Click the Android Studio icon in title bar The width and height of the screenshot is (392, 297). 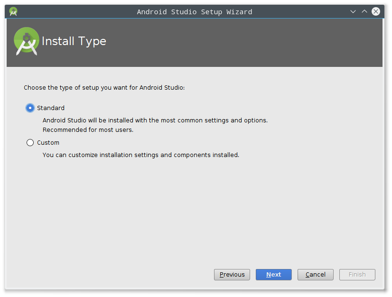click(13, 11)
